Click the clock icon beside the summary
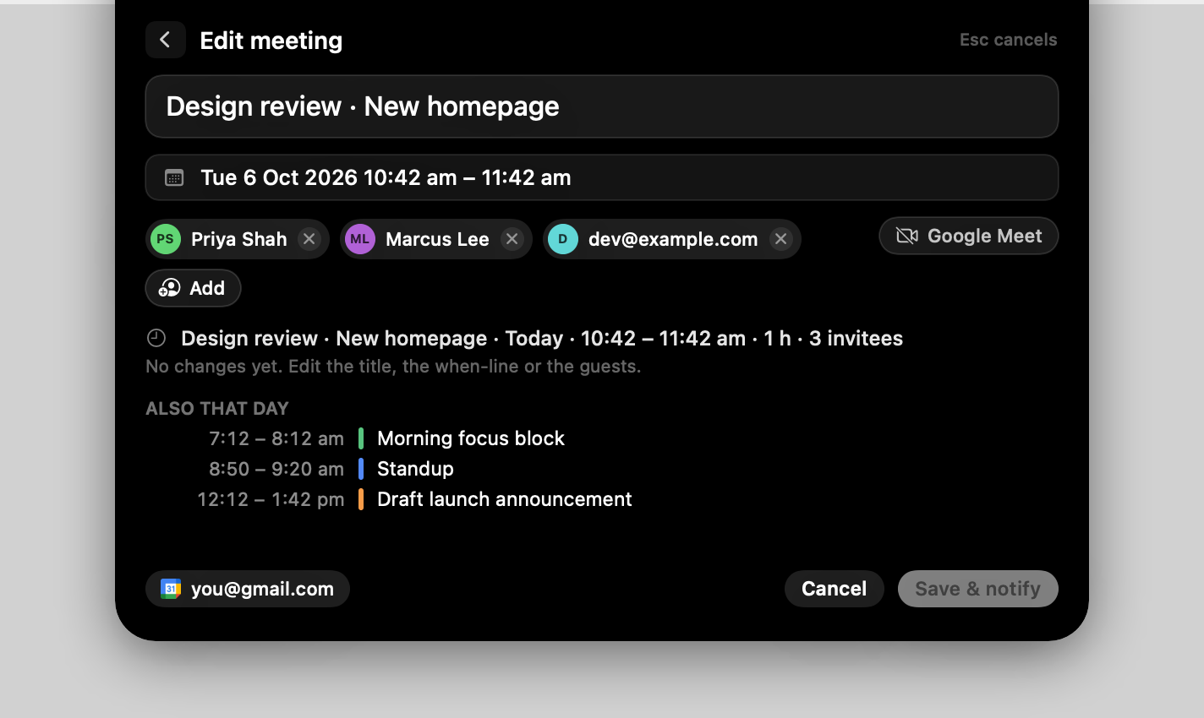Image resolution: width=1204 pixels, height=718 pixels. point(156,338)
